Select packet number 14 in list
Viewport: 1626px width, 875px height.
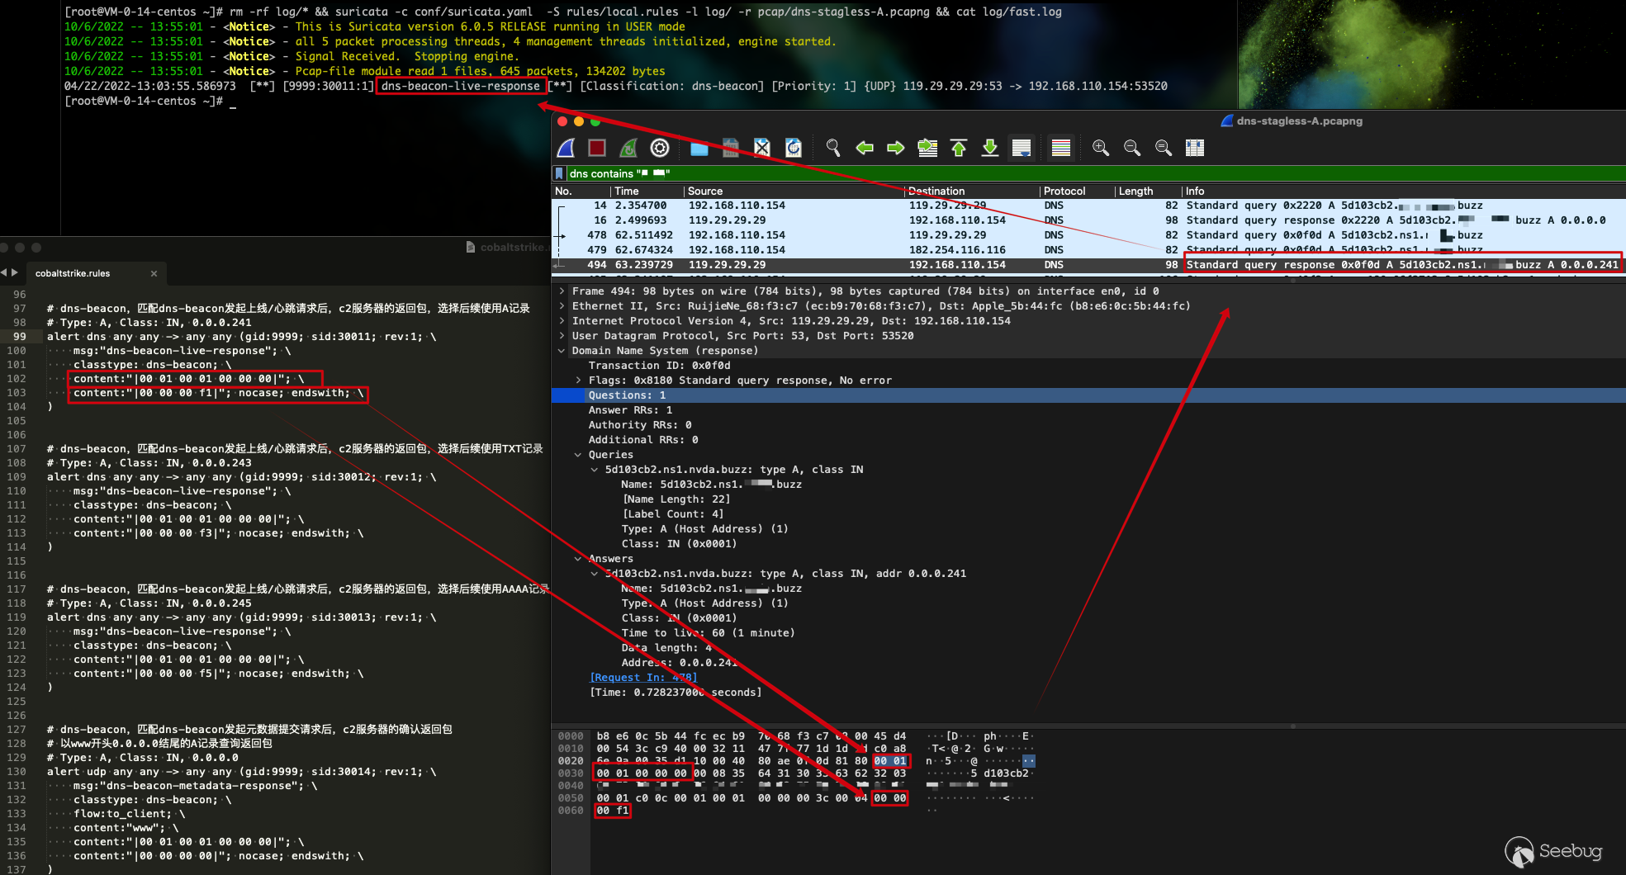[x=1088, y=206]
